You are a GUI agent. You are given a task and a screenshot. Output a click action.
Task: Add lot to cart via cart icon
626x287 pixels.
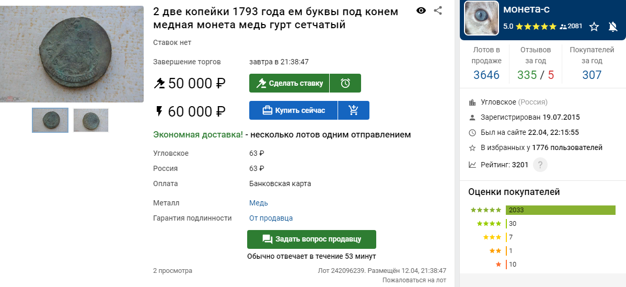point(353,110)
